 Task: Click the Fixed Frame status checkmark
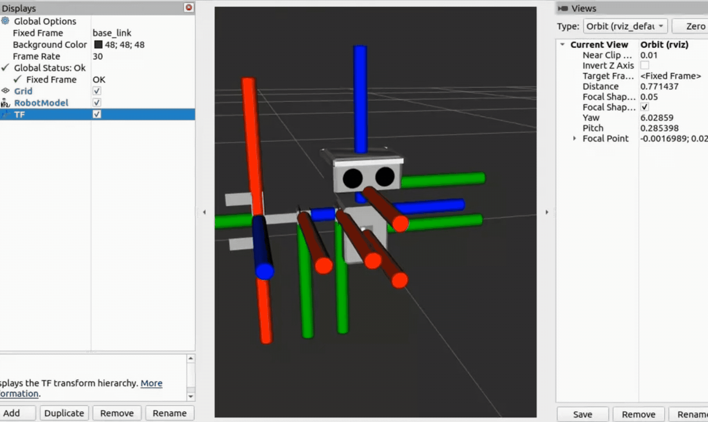pyautogui.click(x=17, y=79)
